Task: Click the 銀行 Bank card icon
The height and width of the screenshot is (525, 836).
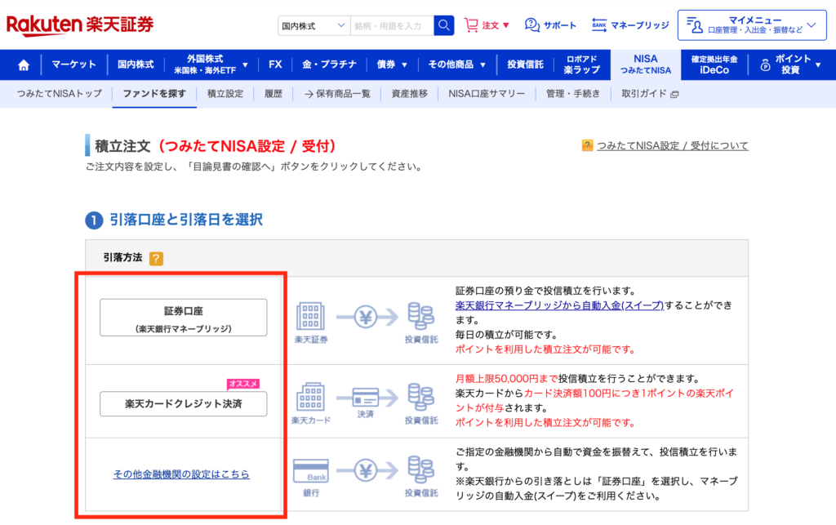Action: 311,470
